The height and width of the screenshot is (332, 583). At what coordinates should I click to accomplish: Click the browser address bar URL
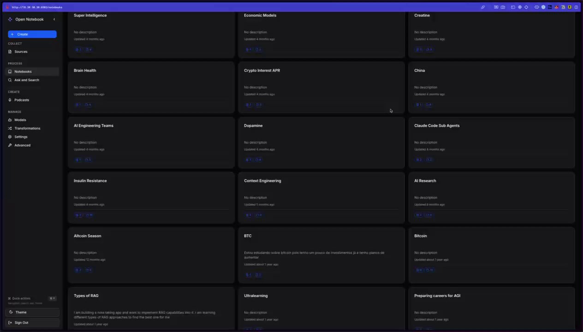point(37,7)
